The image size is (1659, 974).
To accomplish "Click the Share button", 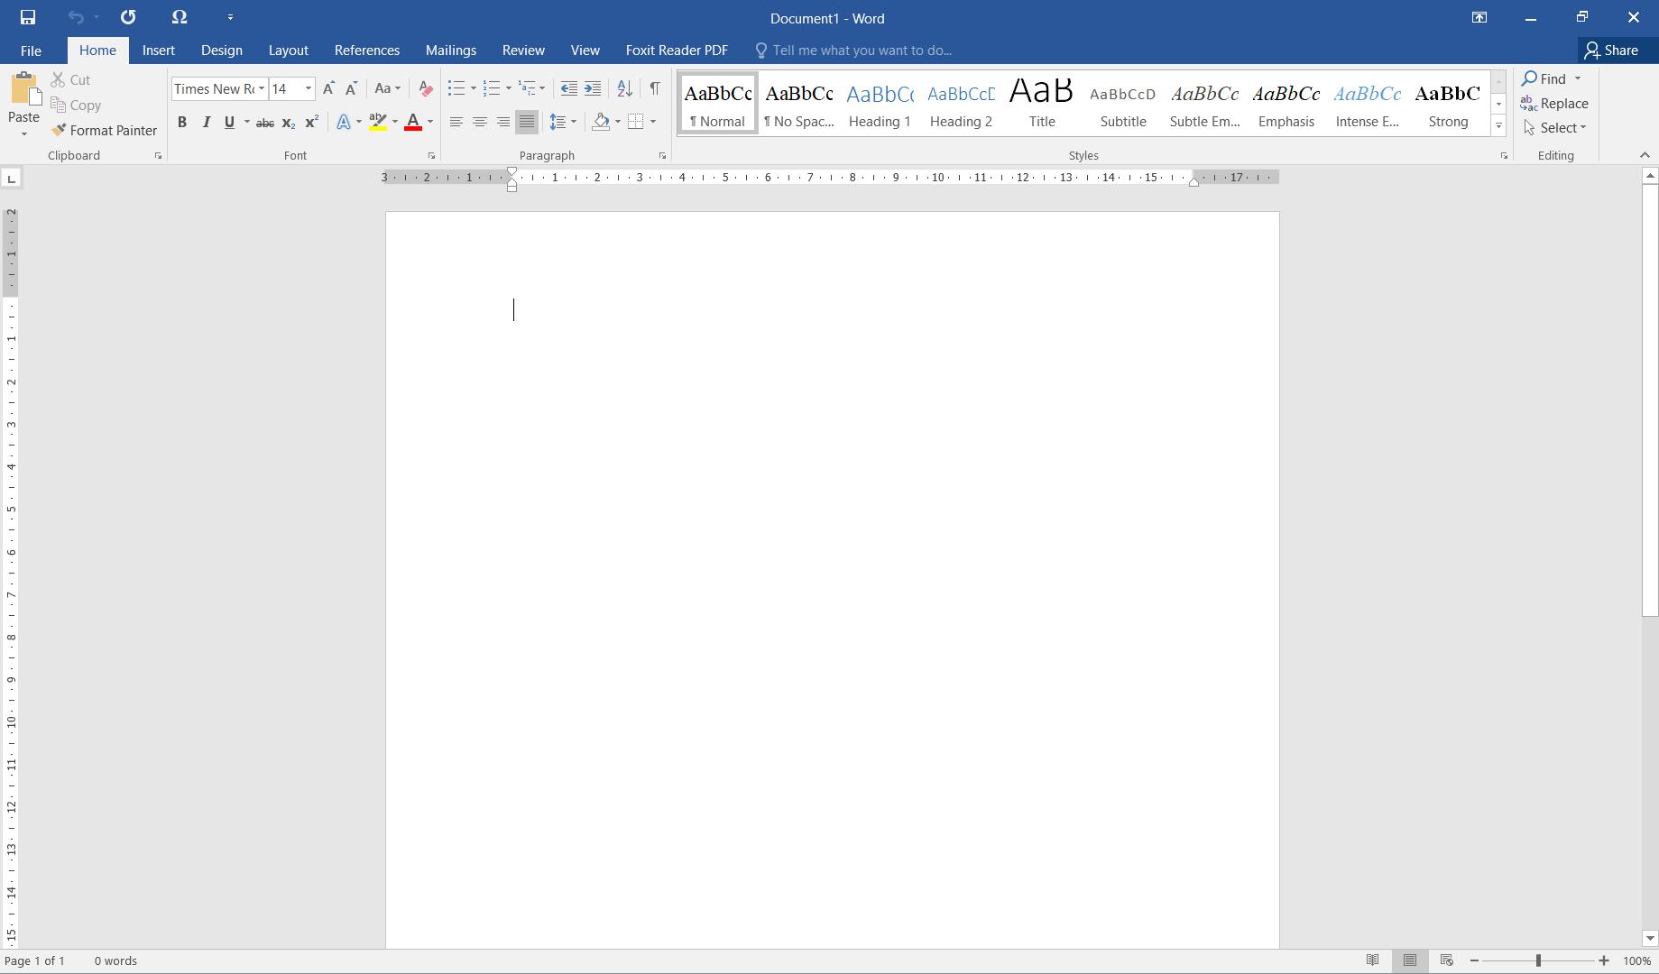I will pos(1611,51).
